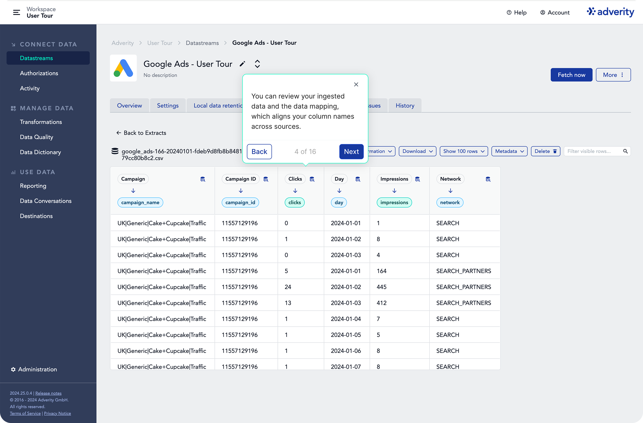643x423 pixels.
Task: Open the Download dropdown
Action: tap(417, 151)
